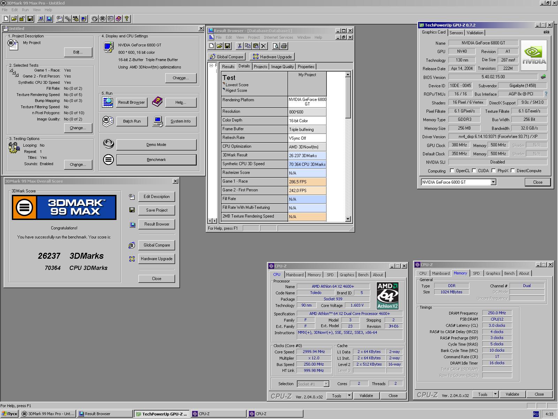Click Change... button under Selected Tests
The width and height of the screenshot is (558, 419).
pos(78,128)
